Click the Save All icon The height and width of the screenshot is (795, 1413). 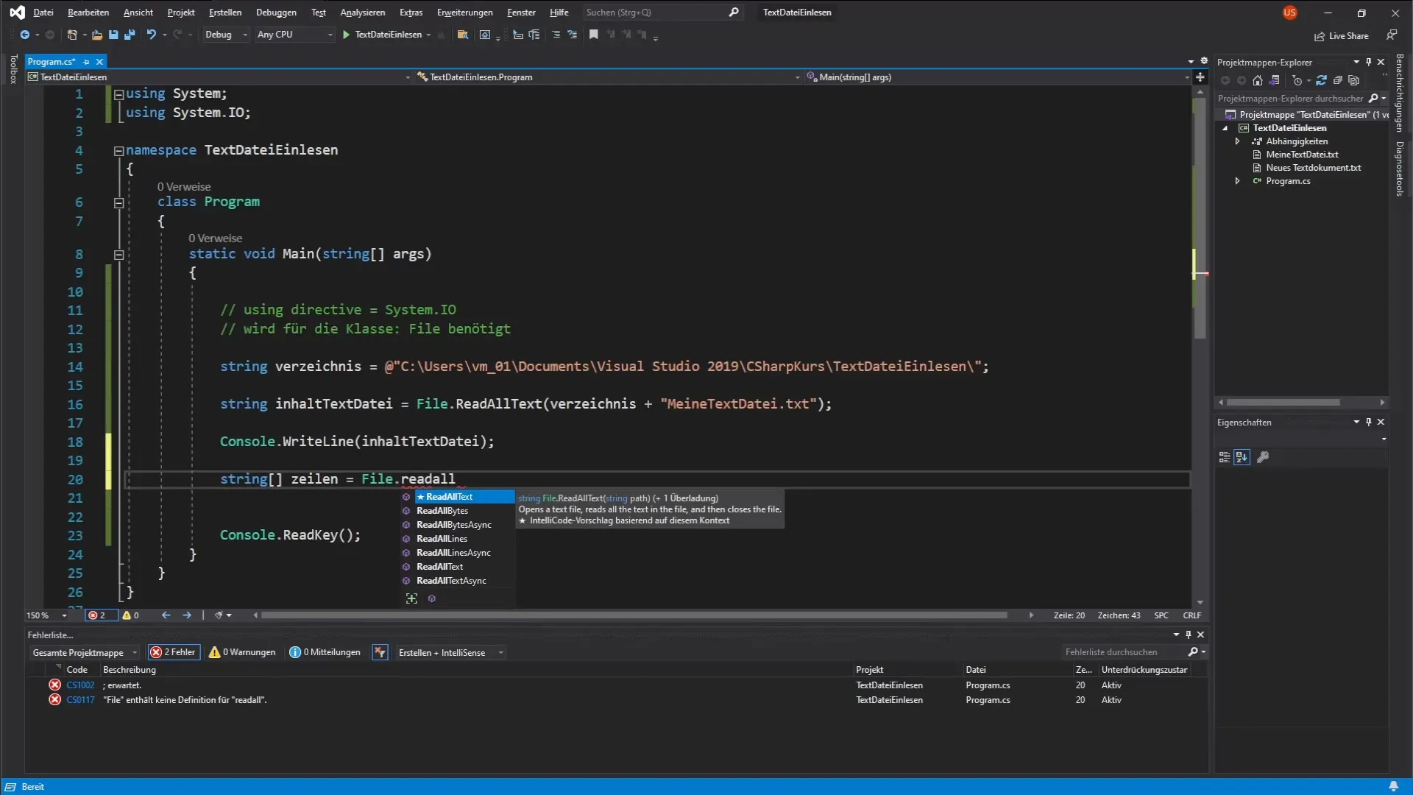130,35
